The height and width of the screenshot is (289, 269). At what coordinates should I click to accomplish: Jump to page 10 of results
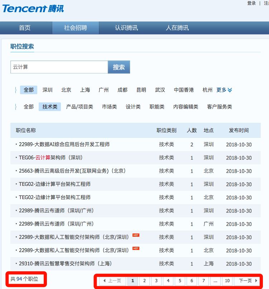click(227, 281)
